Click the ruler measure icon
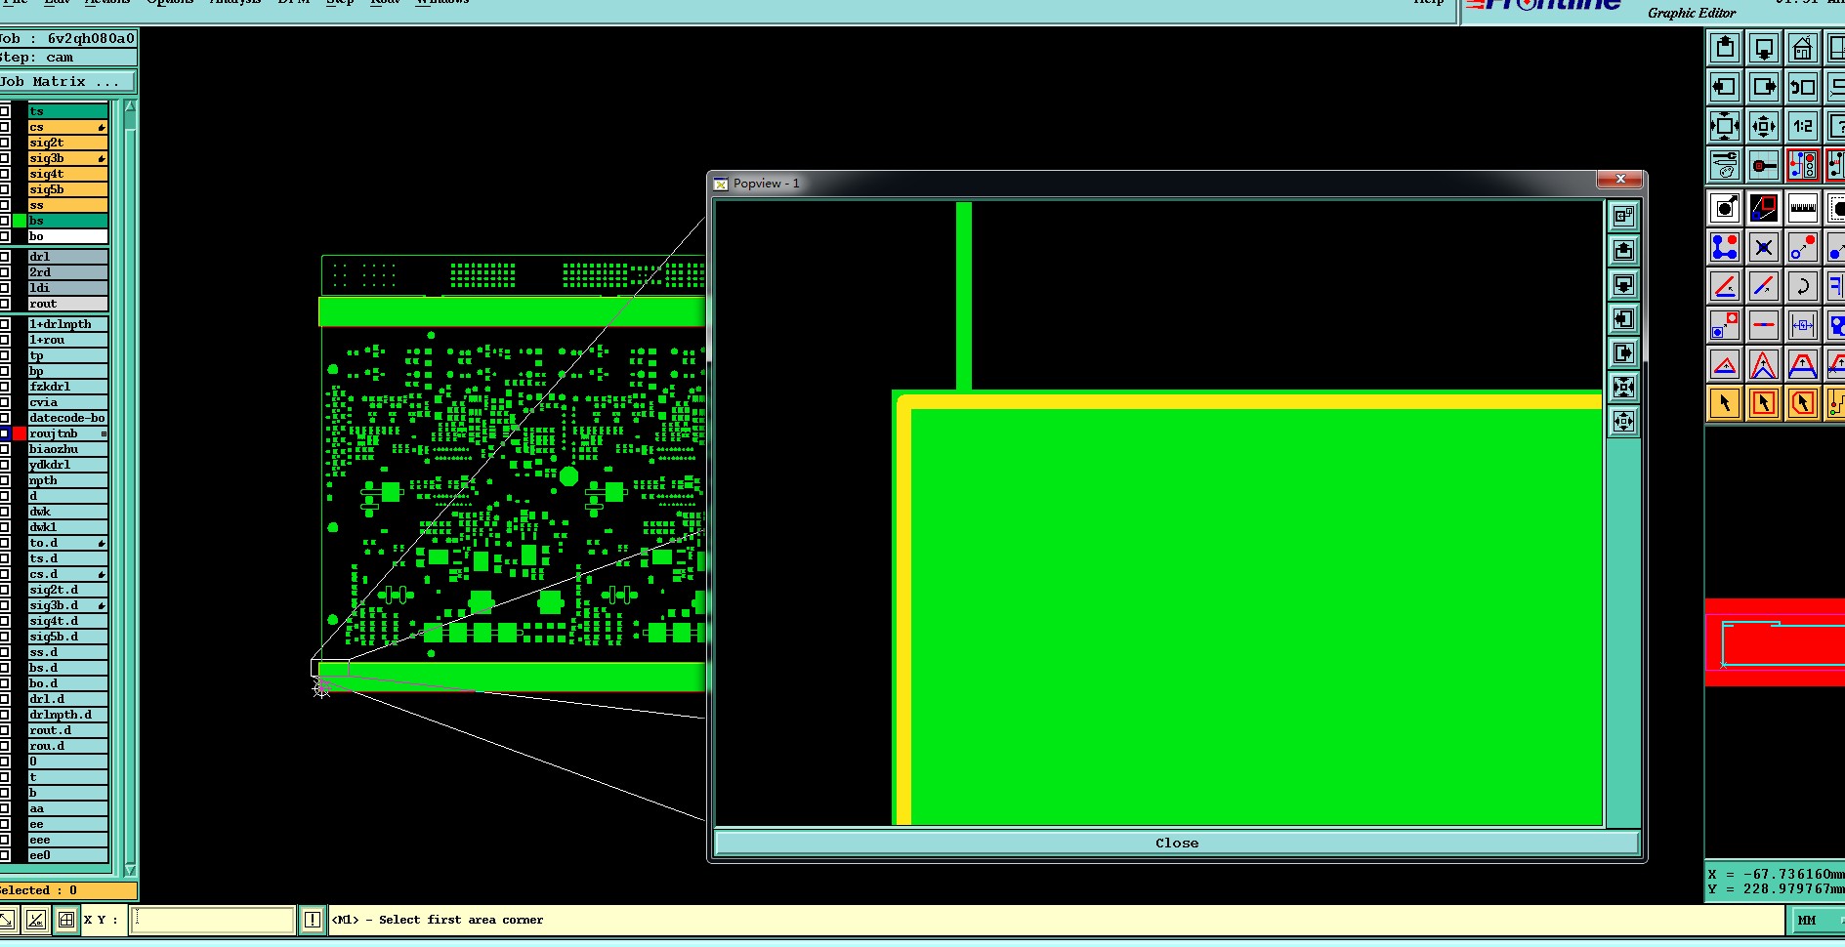1845x947 pixels. tap(1803, 208)
